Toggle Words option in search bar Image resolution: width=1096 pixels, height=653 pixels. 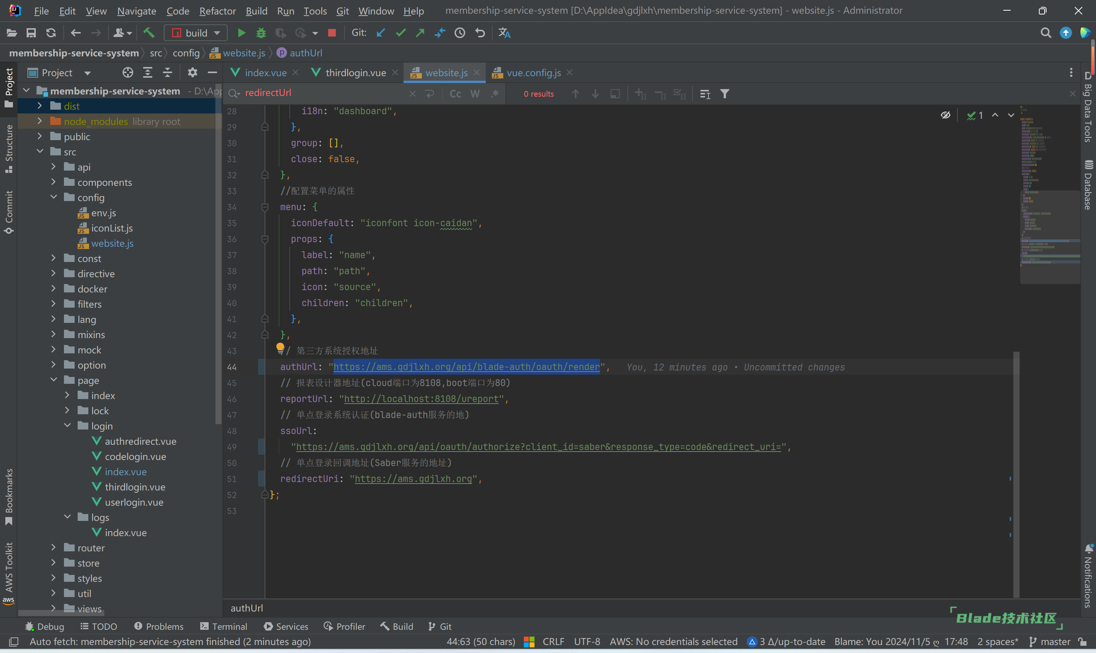coord(475,94)
